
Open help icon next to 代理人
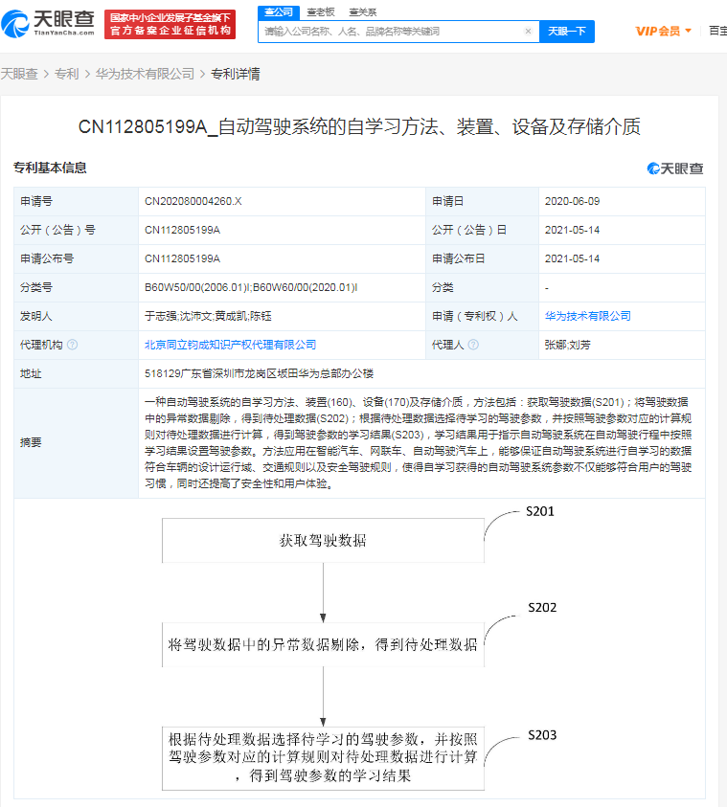tap(473, 345)
